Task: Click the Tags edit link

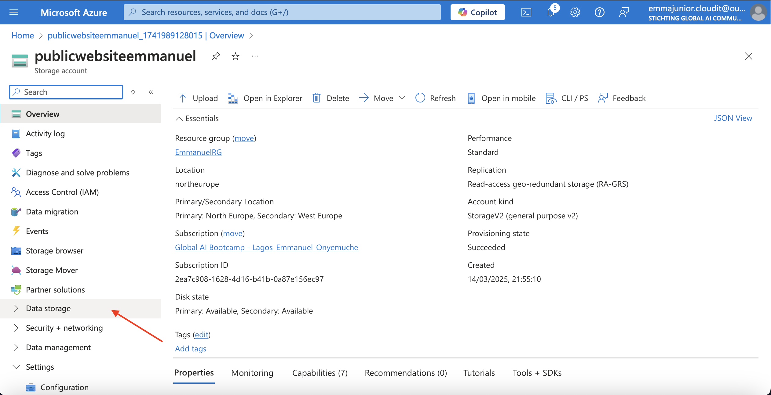Action: (202, 335)
